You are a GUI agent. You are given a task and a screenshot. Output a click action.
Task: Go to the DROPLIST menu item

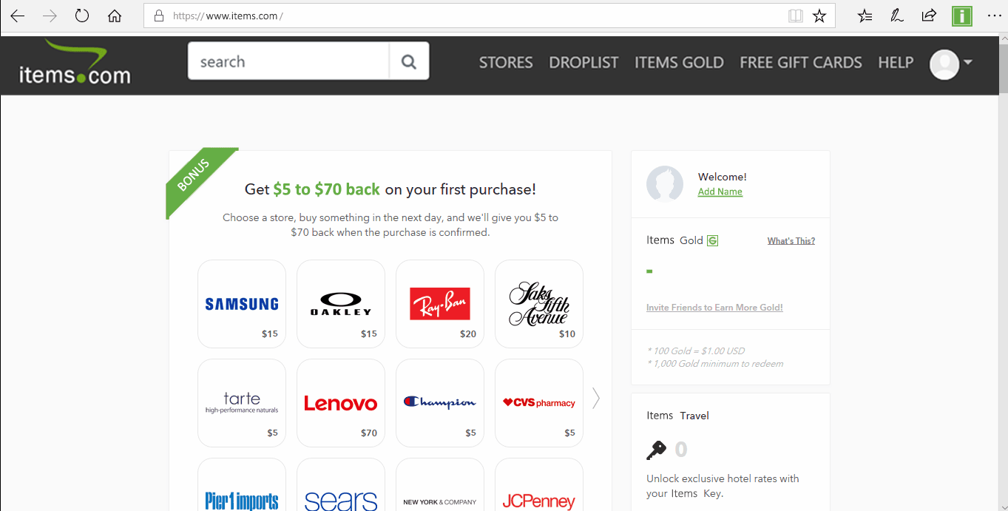tap(584, 63)
